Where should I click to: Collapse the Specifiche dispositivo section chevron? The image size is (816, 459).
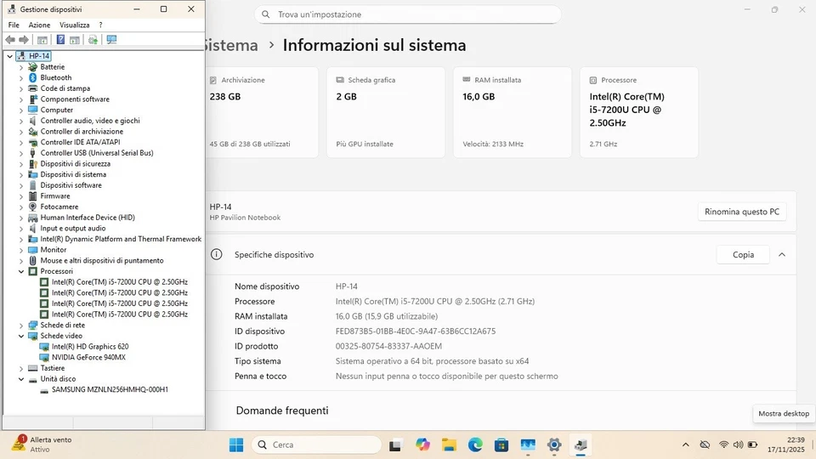point(782,255)
